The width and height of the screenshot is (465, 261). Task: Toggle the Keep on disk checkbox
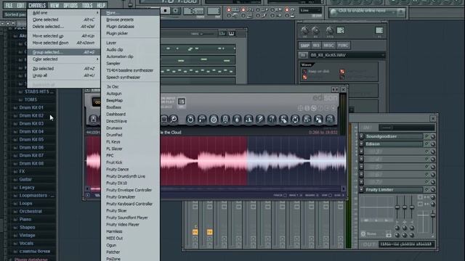pyautogui.click(x=304, y=71)
